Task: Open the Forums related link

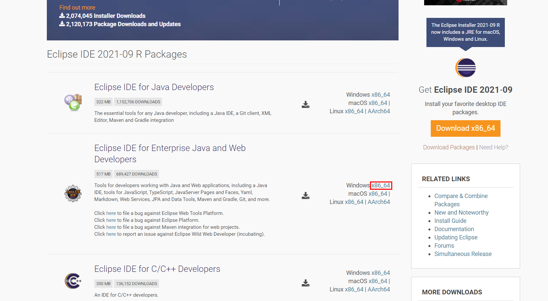Action: click(x=444, y=246)
